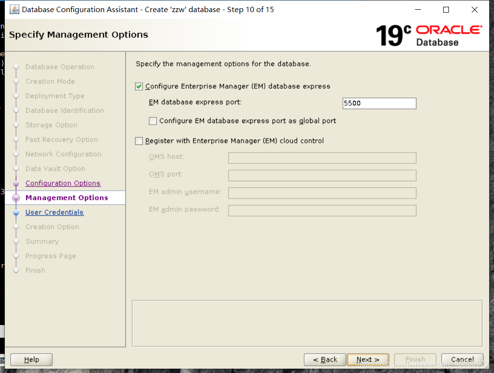
Task: Maximize the Database Configuration Assistant window
Action: 446,10
